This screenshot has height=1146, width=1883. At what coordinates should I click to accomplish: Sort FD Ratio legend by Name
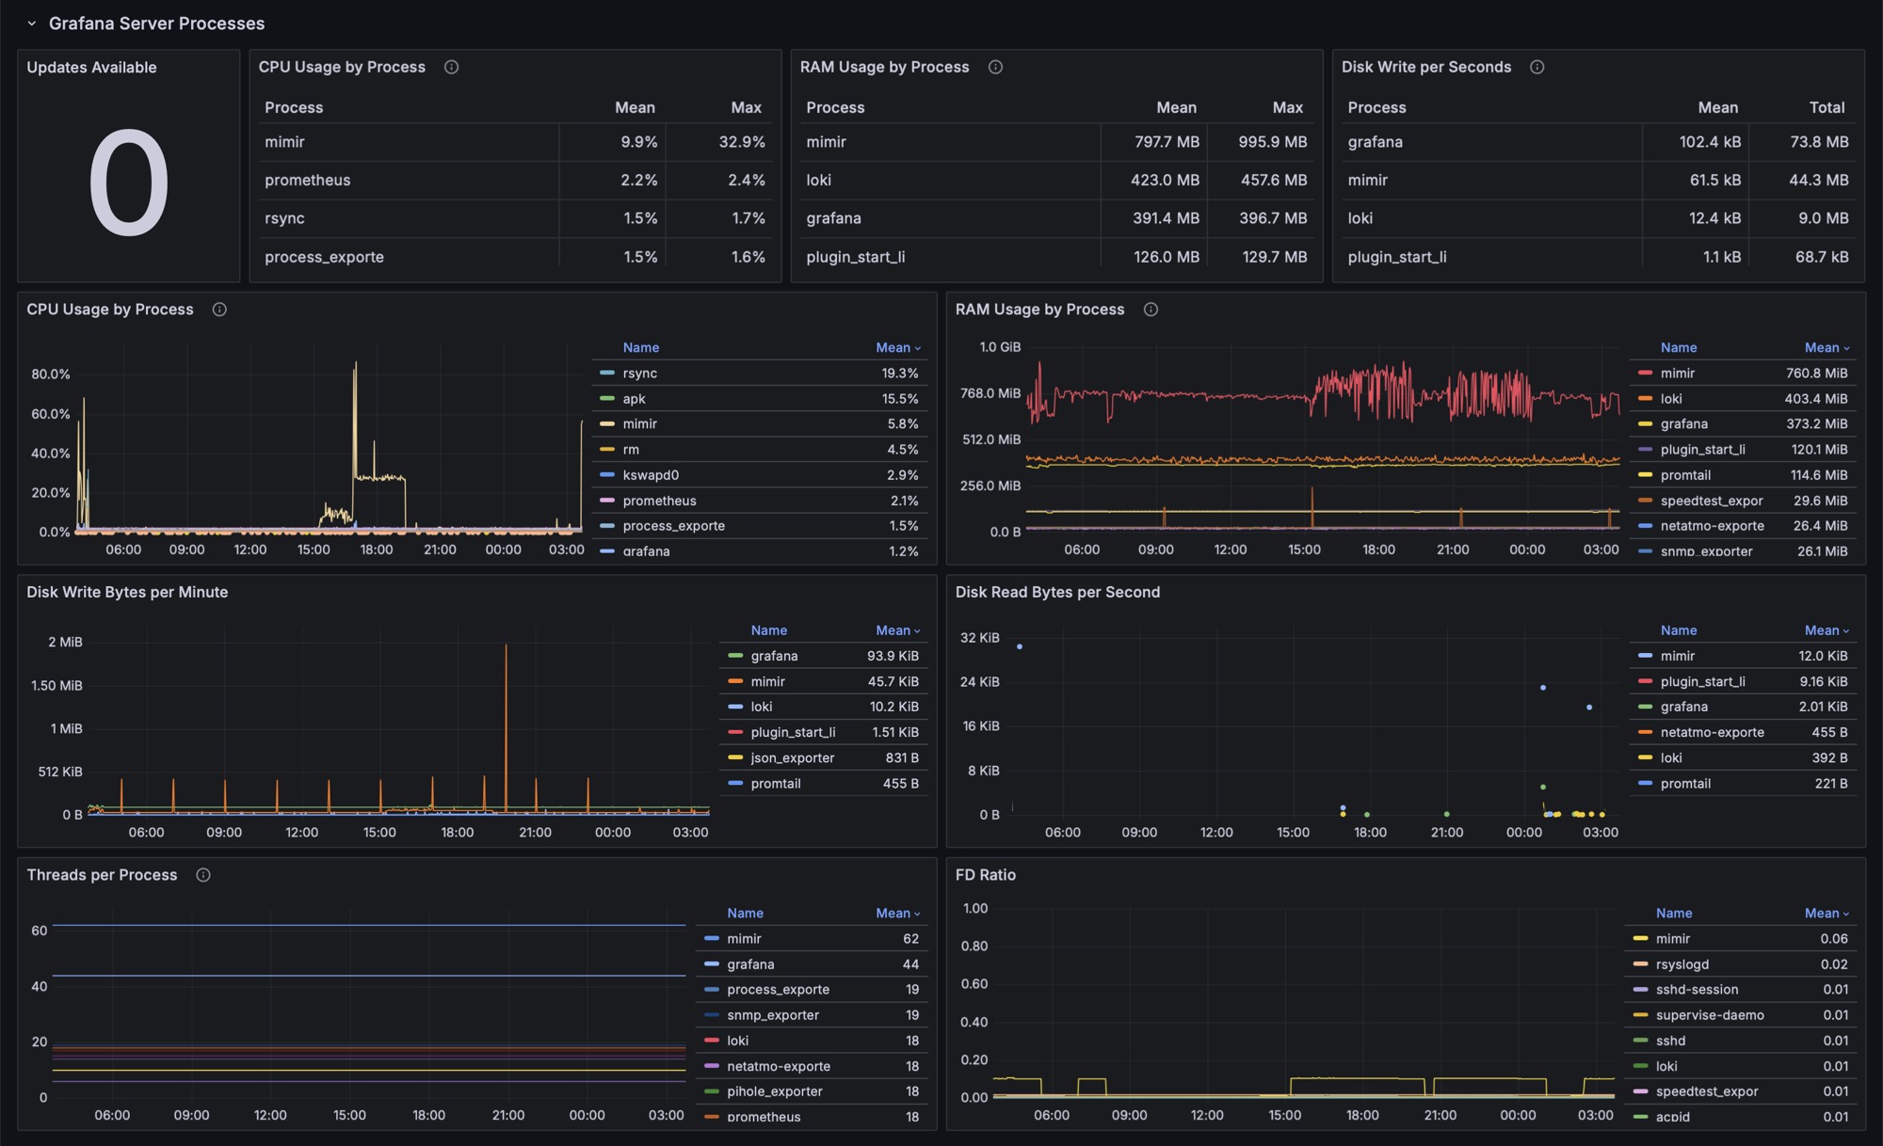coord(1674,913)
